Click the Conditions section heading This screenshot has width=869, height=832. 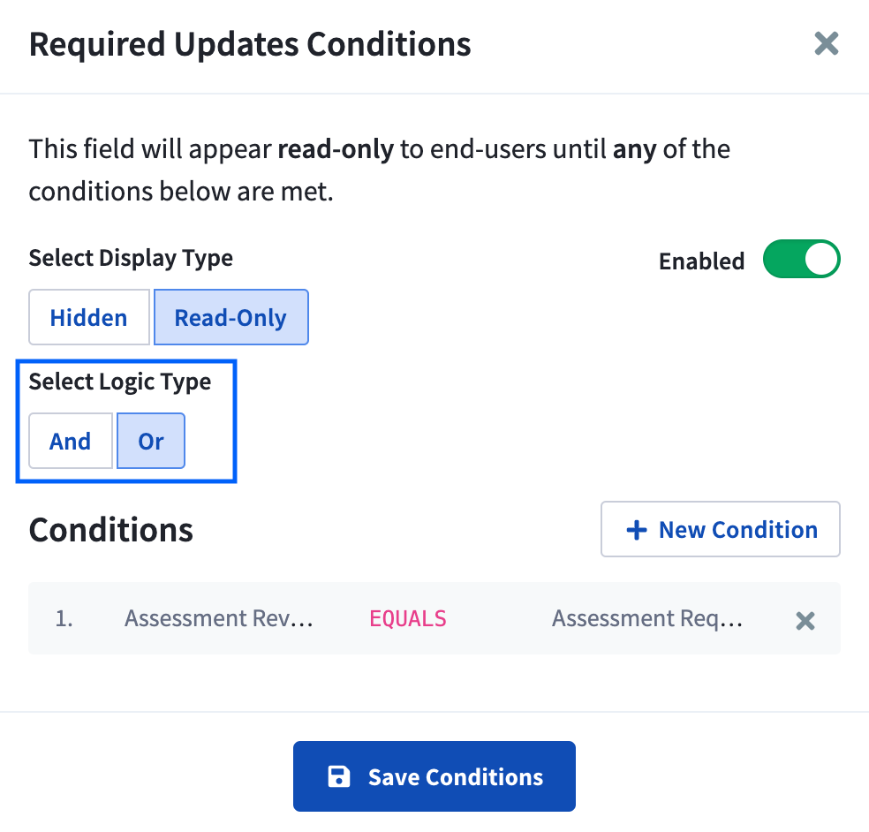111,530
